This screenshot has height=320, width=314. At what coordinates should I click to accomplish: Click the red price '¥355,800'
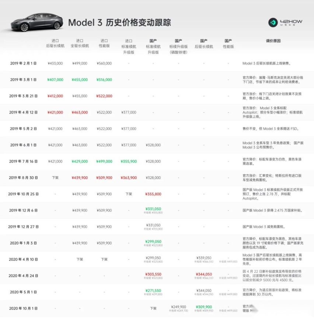point(153,194)
